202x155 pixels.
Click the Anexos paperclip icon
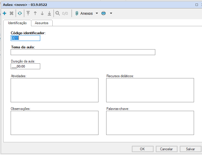point(77,13)
